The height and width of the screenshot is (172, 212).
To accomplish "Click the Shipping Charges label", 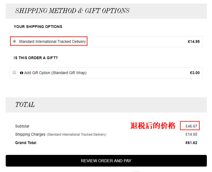I will click(x=30, y=134).
